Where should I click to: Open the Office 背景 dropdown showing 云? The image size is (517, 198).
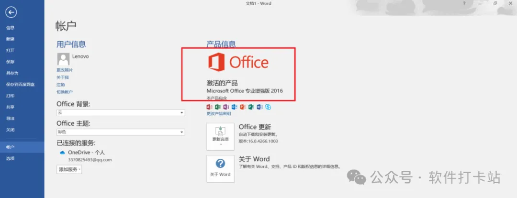[121, 113]
